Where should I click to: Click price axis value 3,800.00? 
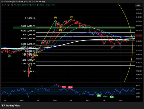click(x=139, y=9)
